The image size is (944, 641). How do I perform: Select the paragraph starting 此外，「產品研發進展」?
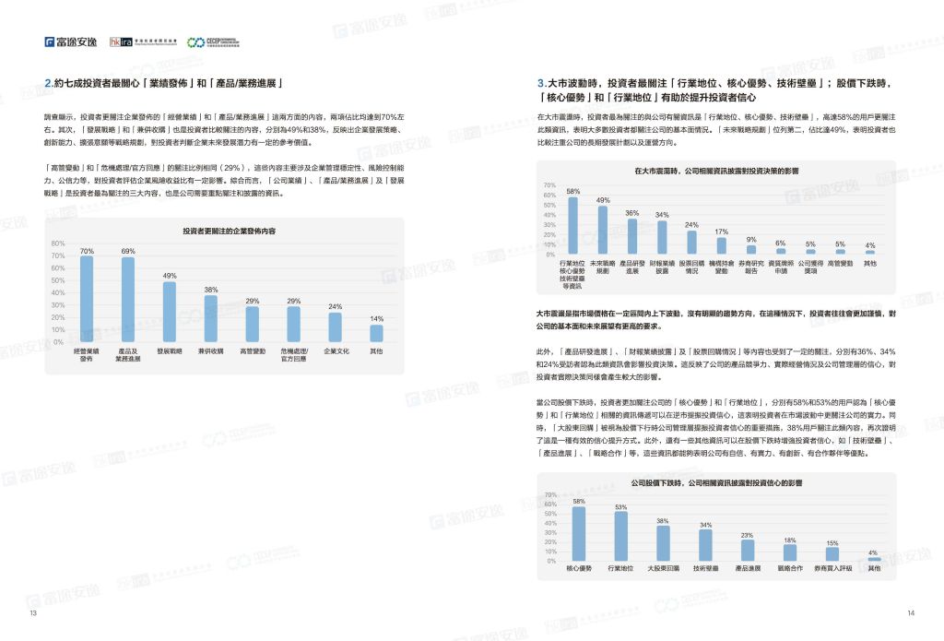pos(716,364)
